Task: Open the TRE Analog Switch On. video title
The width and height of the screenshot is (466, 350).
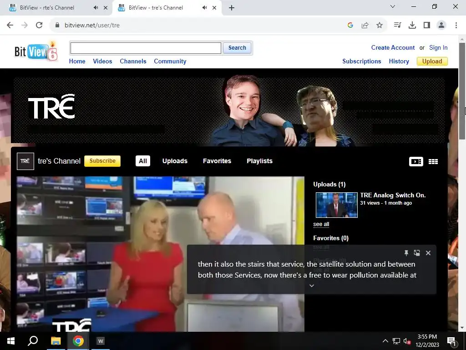Action: (x=393, y=195)
